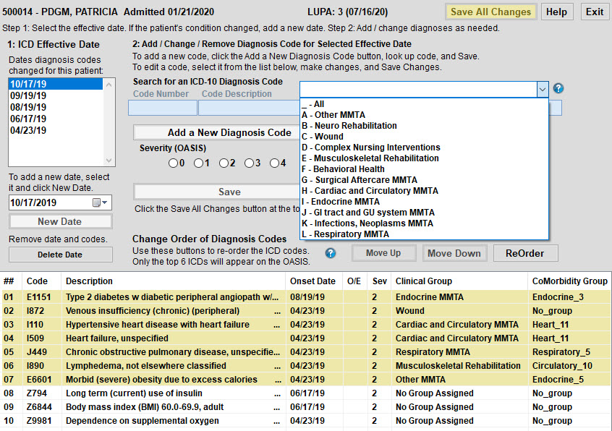Click the Description column header
The height and width of the screenshot is (431, 612).
point(174,281)
